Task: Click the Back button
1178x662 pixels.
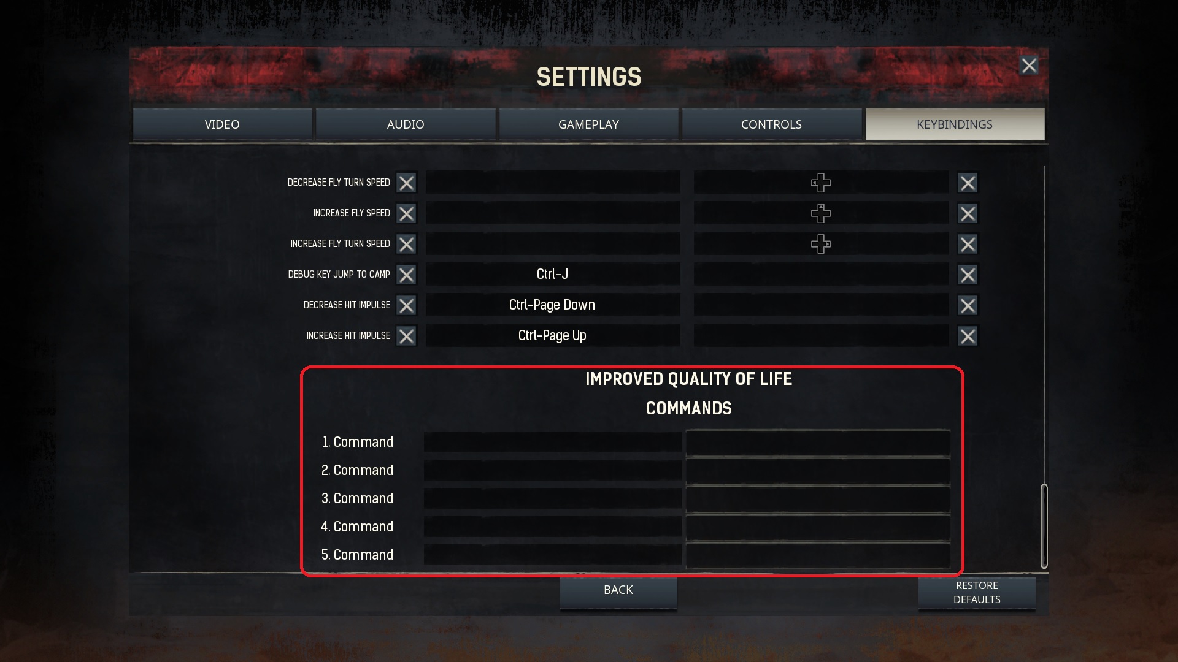Action: (618, 590)
